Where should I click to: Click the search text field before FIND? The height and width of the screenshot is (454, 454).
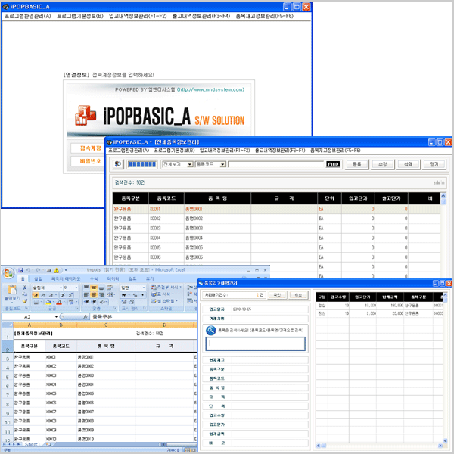tap(276, 164)
